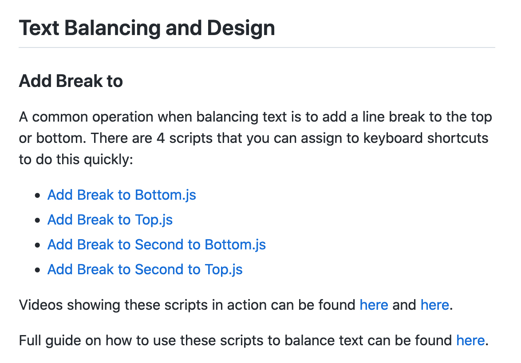Open the Add Break to Bottom.js link

click(122, 195)
